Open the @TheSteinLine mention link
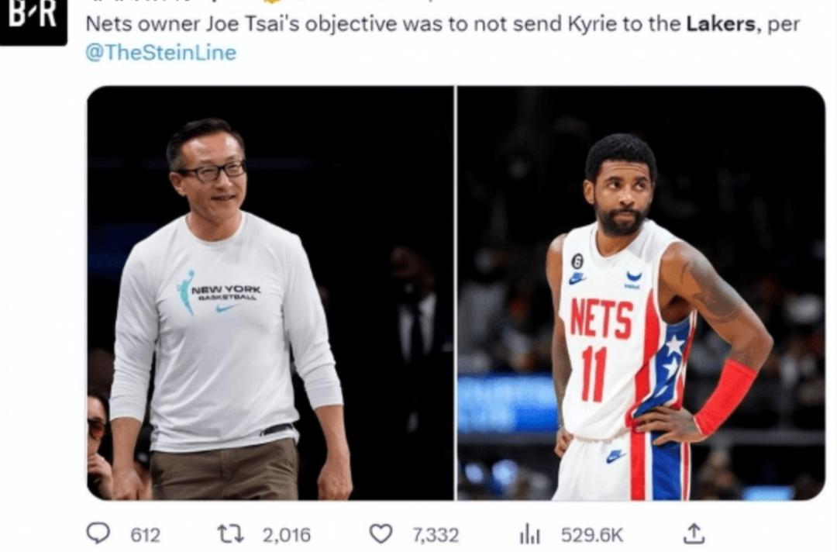 coord(160,52)
